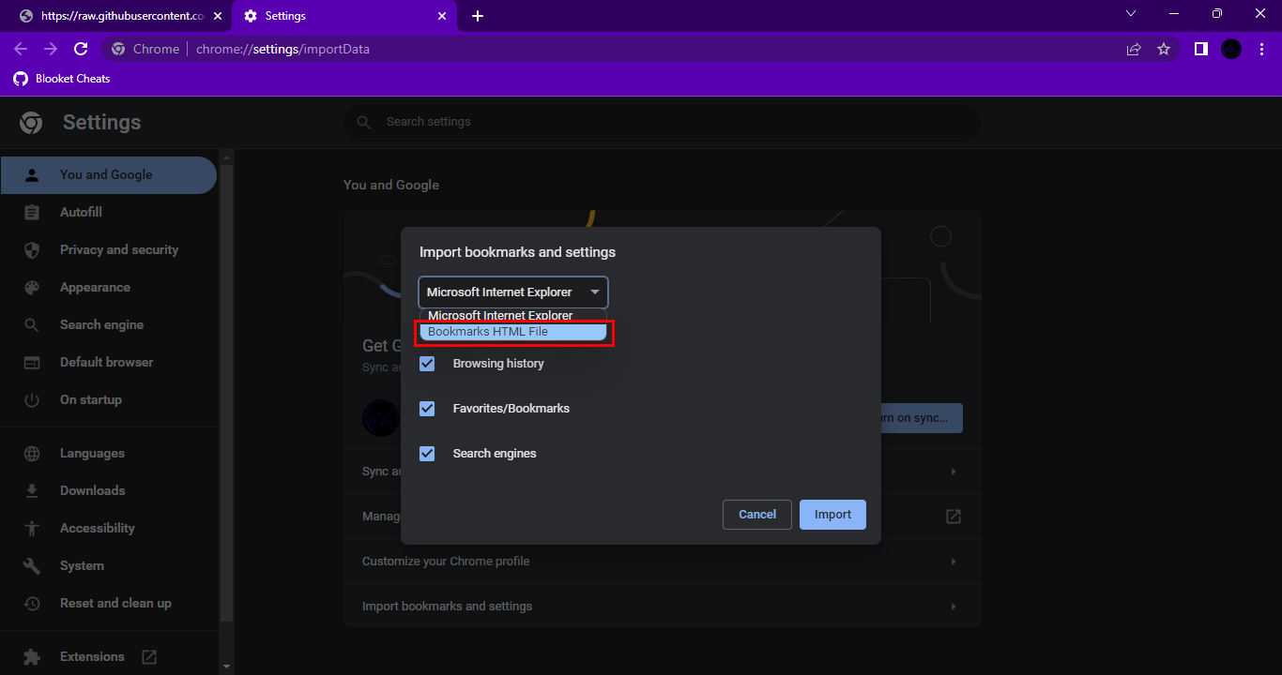Close the Settings tab
This screenshot has width=1282, height=675.
pyautogui.click(x=442, y=16)
